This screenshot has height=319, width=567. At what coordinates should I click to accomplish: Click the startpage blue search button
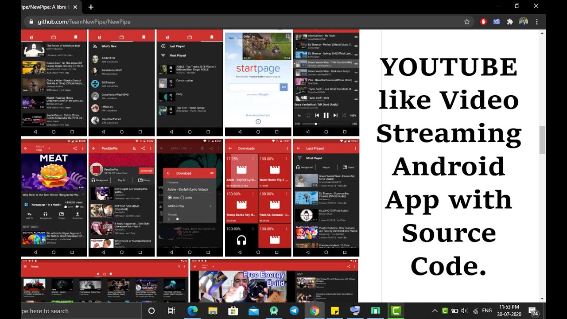click(284, 87)
